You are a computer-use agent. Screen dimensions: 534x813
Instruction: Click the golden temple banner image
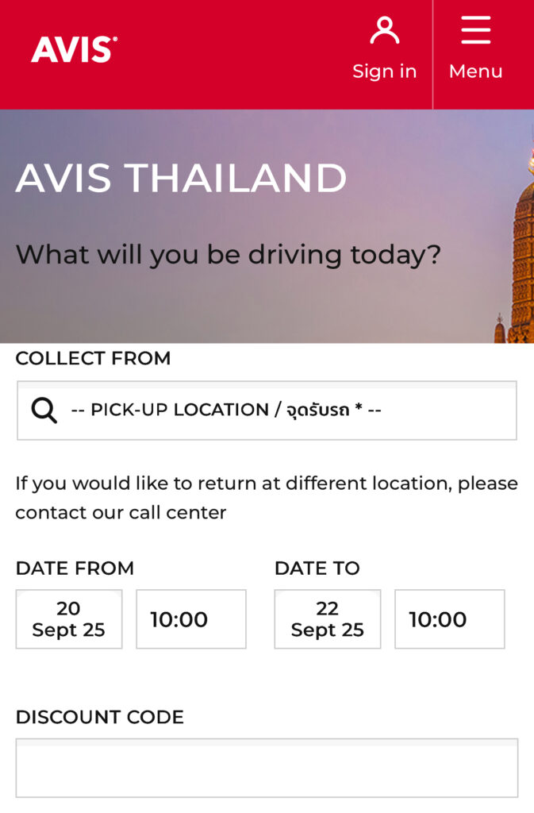point(520,262)
